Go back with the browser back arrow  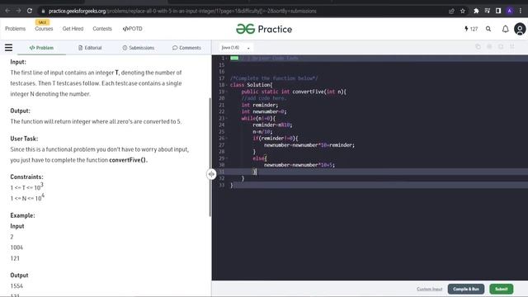(7, 11)
